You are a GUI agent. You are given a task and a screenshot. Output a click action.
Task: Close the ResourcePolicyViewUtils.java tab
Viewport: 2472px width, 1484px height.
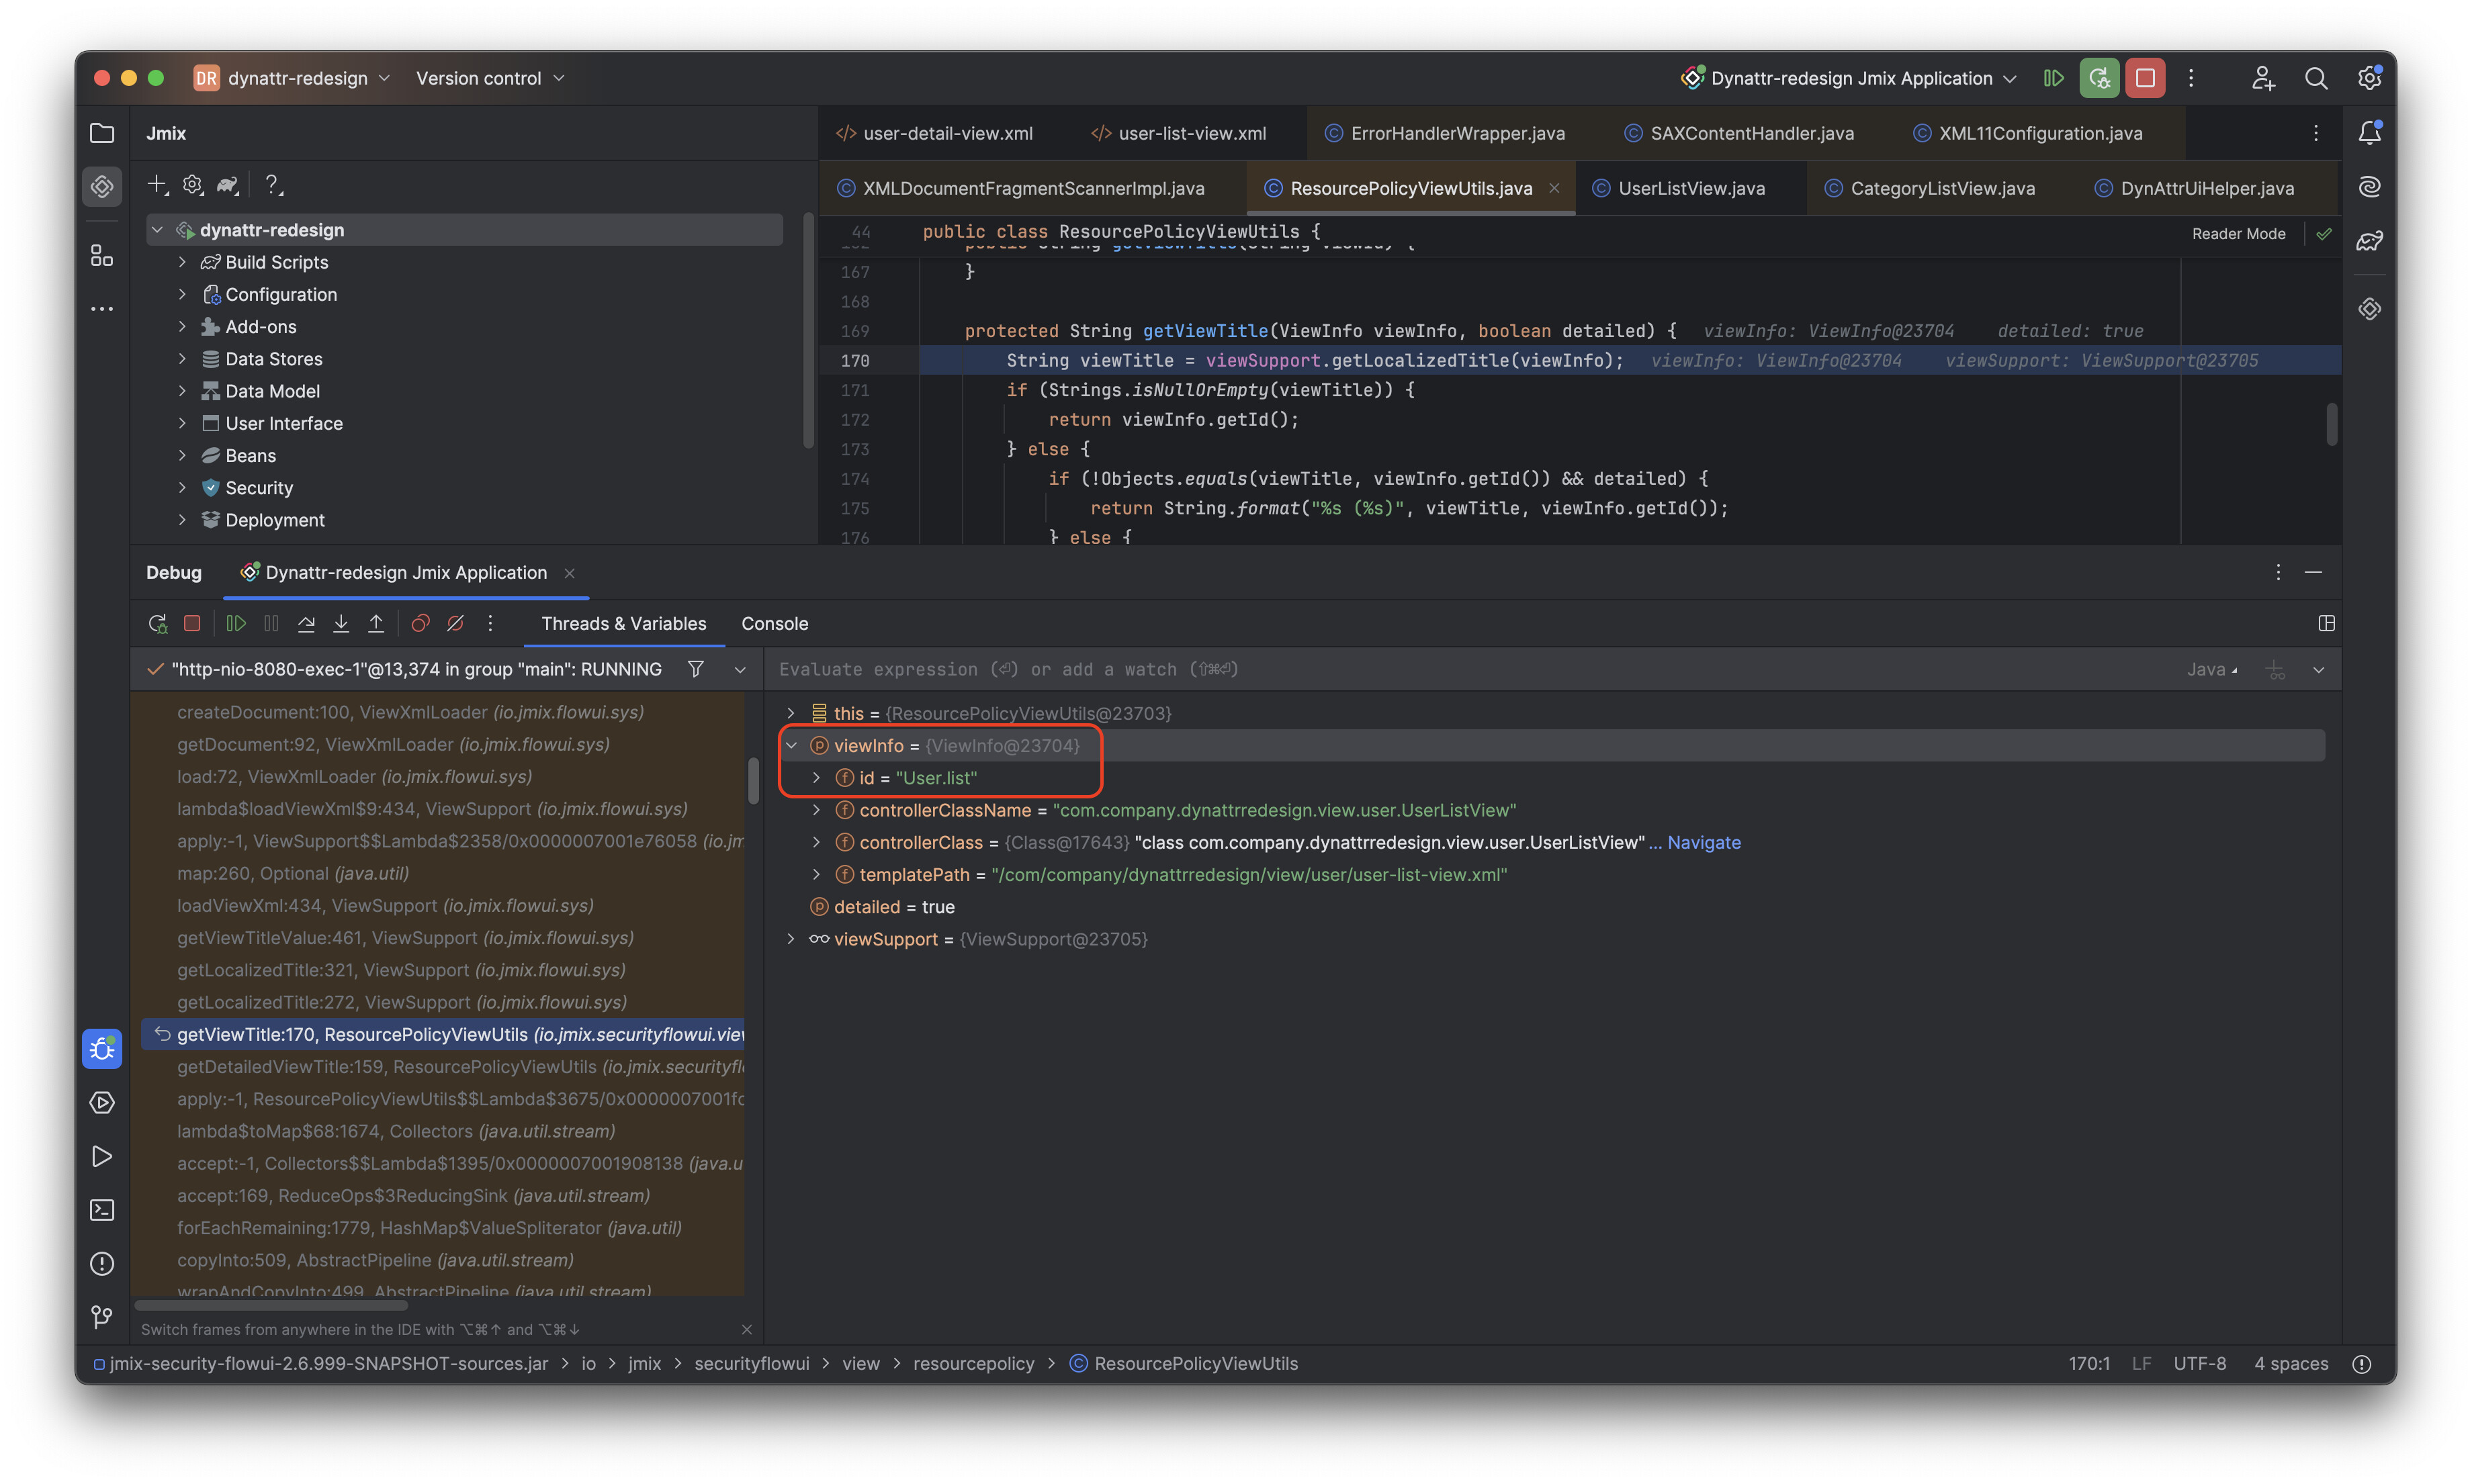[x=1554, y=188]
